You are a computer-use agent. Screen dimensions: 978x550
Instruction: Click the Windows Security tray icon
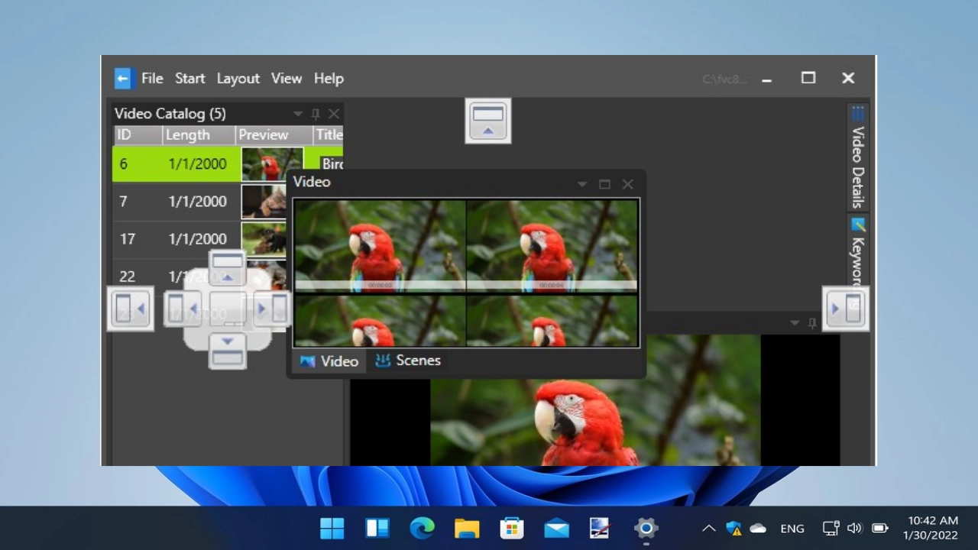(x=733, y=528)
